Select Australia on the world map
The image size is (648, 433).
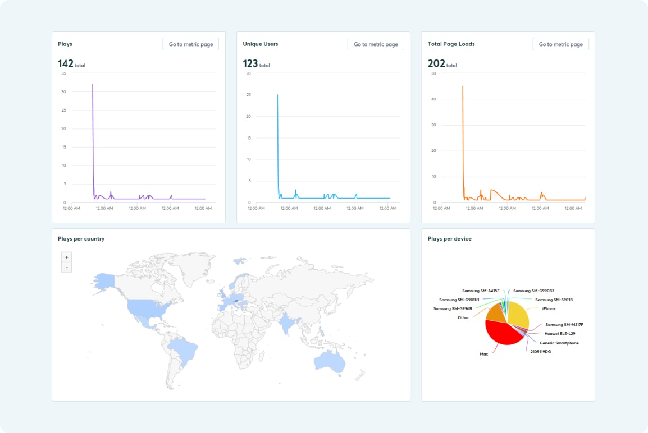pos(330,361)
